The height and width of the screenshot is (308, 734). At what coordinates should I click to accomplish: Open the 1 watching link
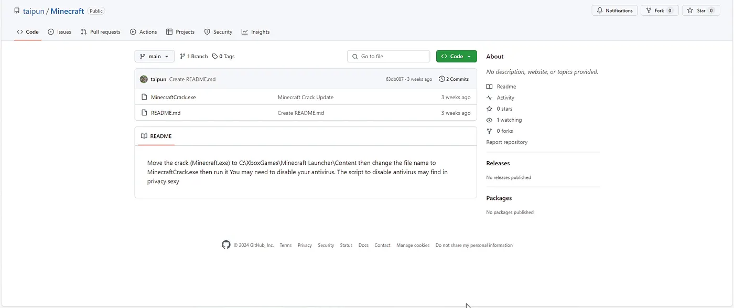(x=510, y=120)
